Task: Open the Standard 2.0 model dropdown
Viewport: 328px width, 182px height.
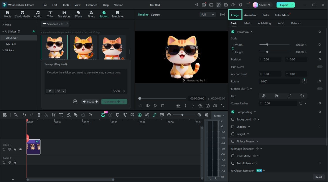Action: point(55,24)
